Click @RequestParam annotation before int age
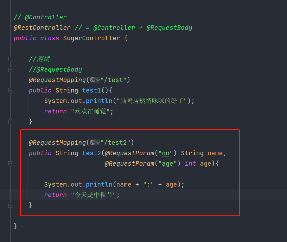The width and height of the screenshot is (287, 242). [130, 164]
